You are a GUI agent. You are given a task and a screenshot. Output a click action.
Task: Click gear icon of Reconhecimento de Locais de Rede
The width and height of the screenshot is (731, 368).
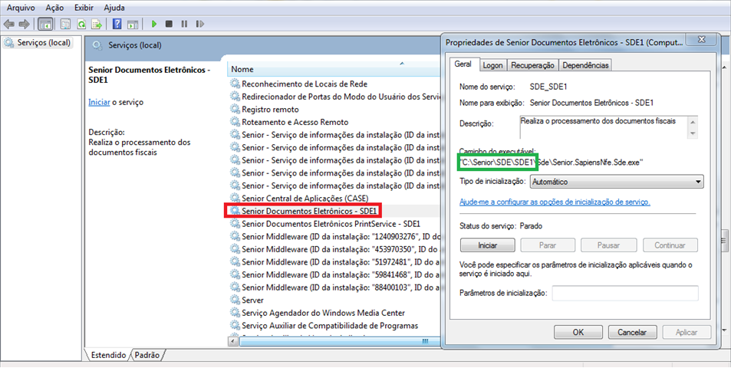click(235, 84)
